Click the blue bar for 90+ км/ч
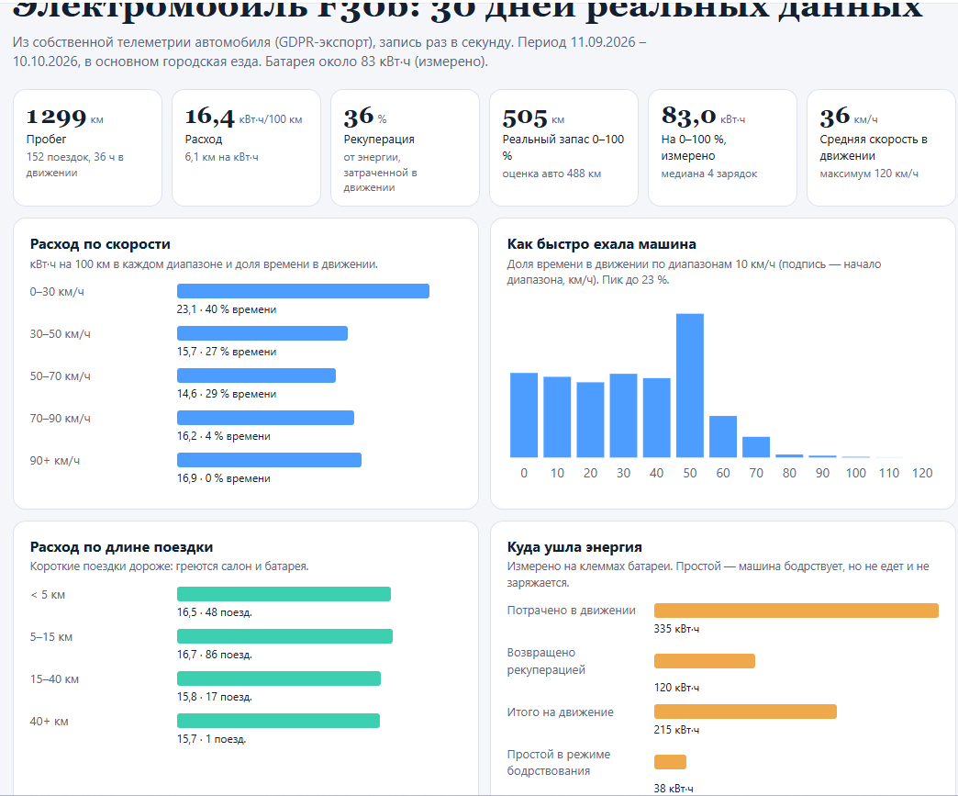 (x=270, y=460)
